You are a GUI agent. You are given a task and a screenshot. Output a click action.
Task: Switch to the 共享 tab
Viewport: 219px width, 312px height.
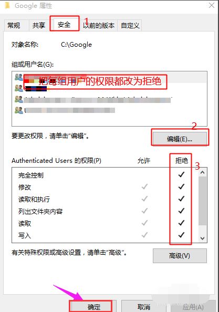[x=39, y=25]
